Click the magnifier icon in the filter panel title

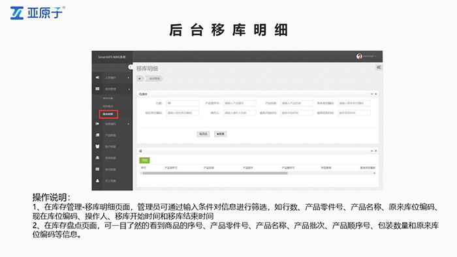click(x=140, y=95)
